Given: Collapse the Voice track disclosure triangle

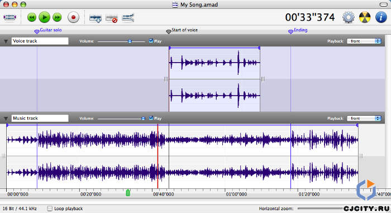Looking at the screenshot, I should click(x=6, y=41).
